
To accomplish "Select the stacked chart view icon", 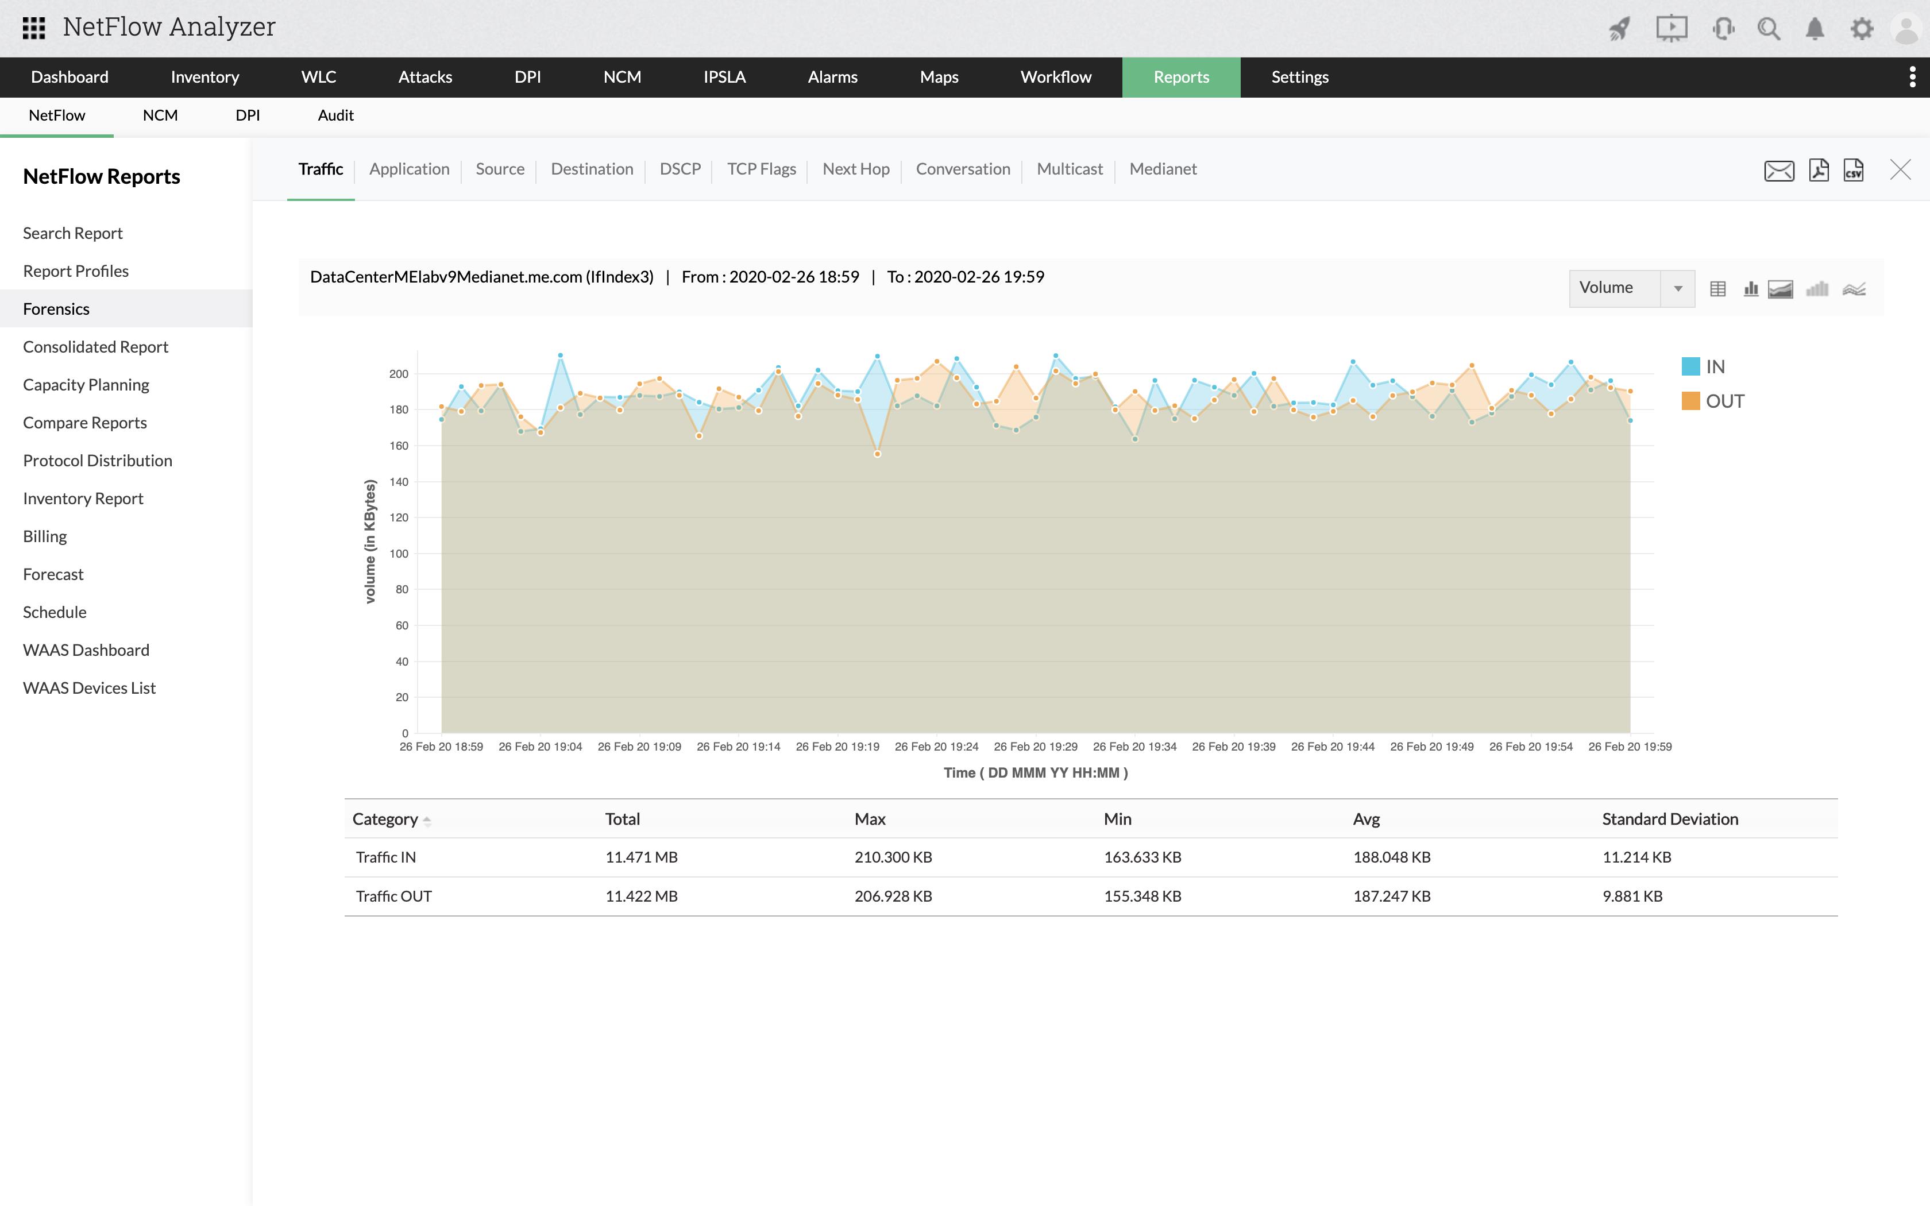I will [x=1819, y=288].
